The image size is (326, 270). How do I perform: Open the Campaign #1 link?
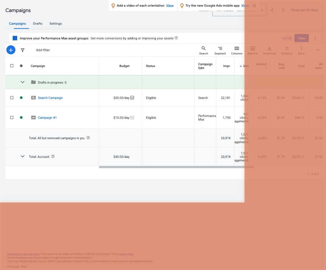[x=47, y=118]
